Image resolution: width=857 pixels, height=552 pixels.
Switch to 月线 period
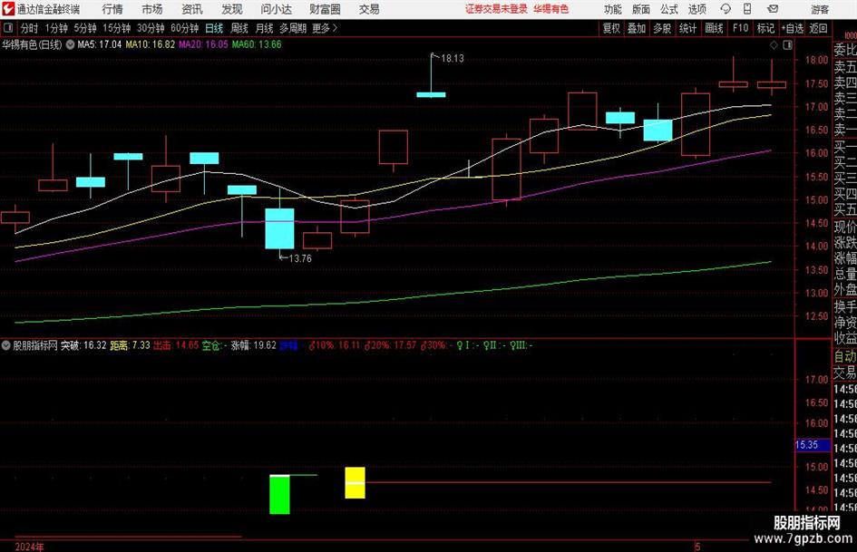(264, 28)
